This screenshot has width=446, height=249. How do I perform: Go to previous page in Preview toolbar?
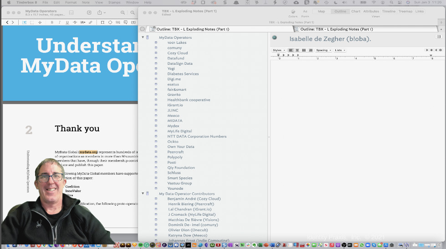(7, 22)
